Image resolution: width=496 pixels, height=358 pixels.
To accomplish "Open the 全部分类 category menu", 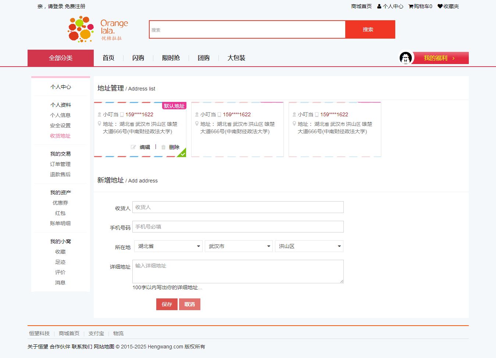I will click(61, 58).
